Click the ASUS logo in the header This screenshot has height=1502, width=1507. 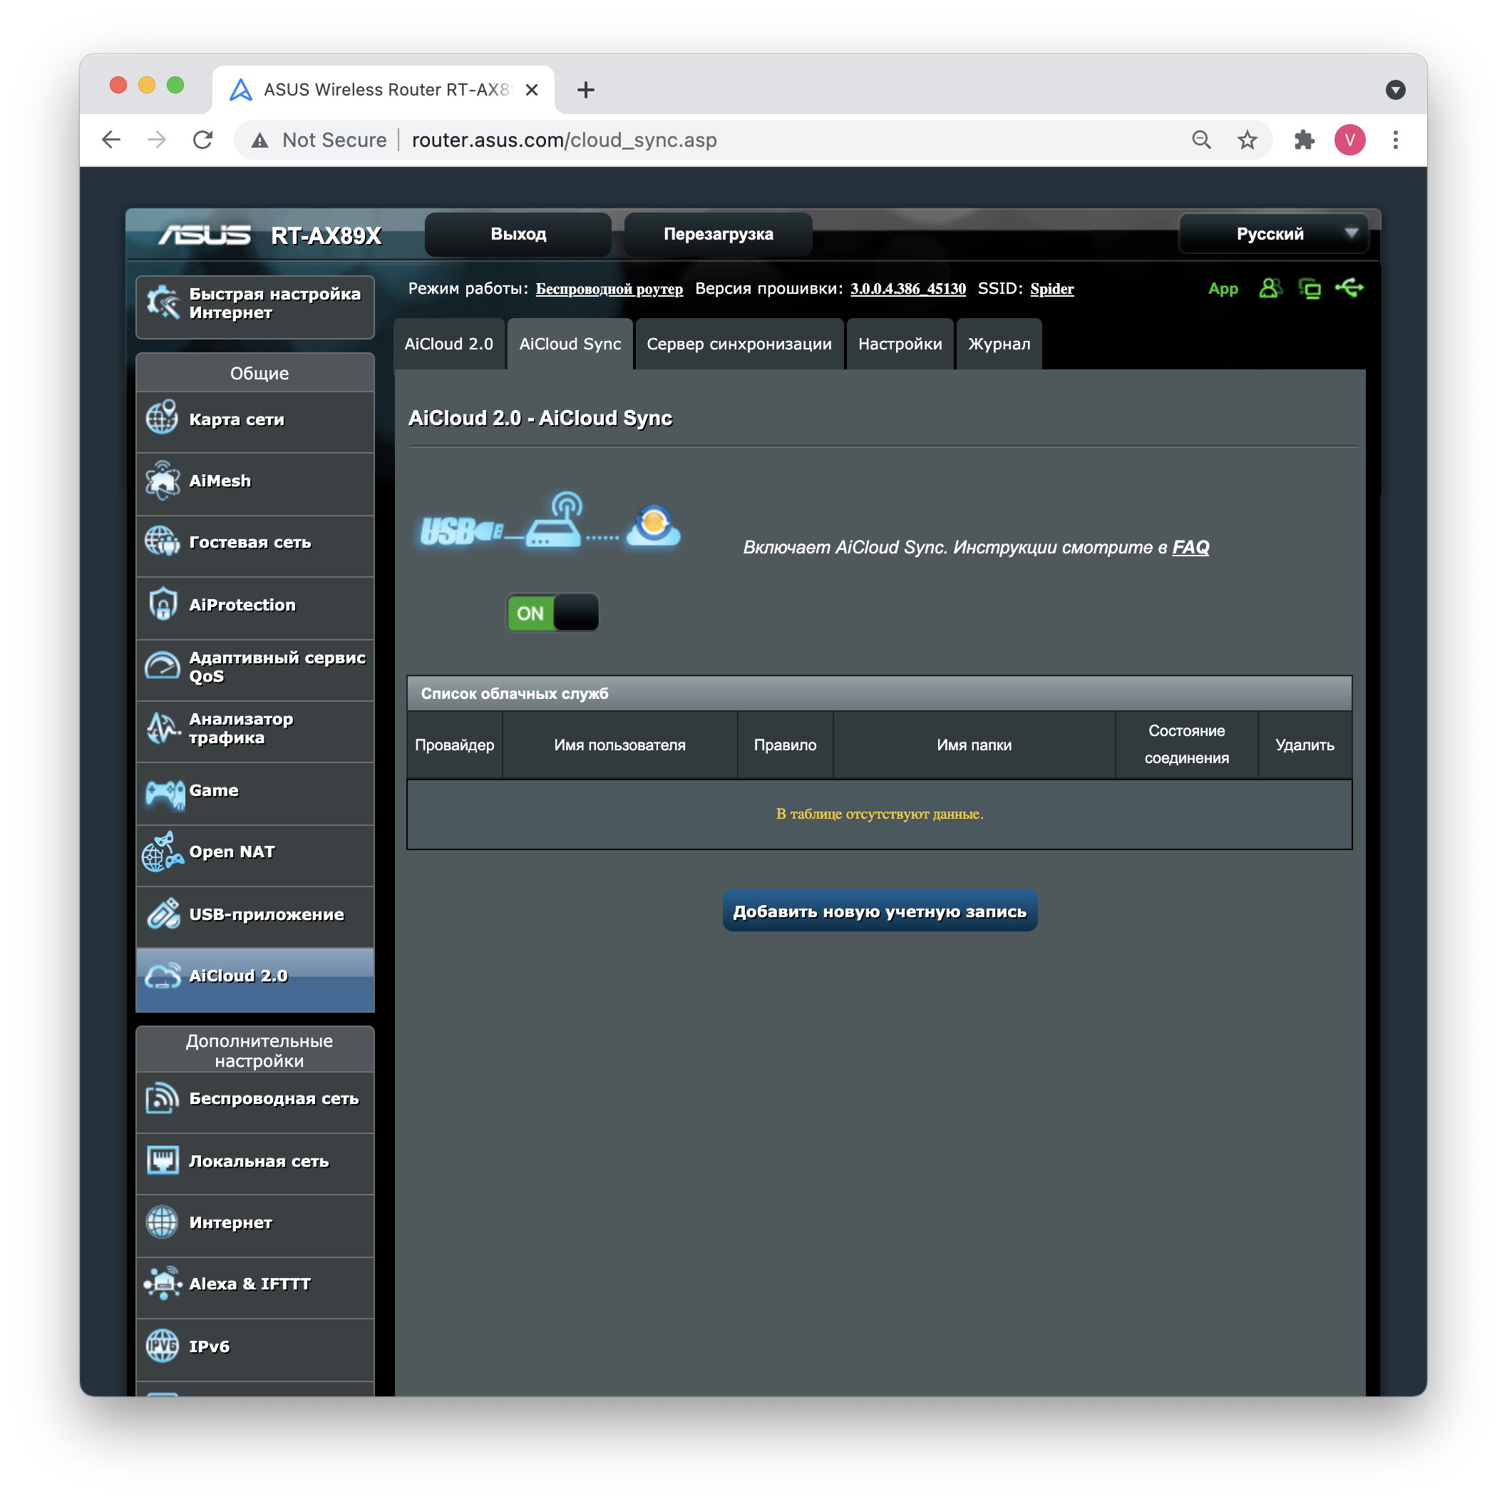[205, 234]
